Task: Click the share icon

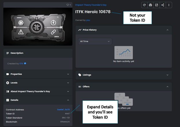Action: click(x=163, y=5)
